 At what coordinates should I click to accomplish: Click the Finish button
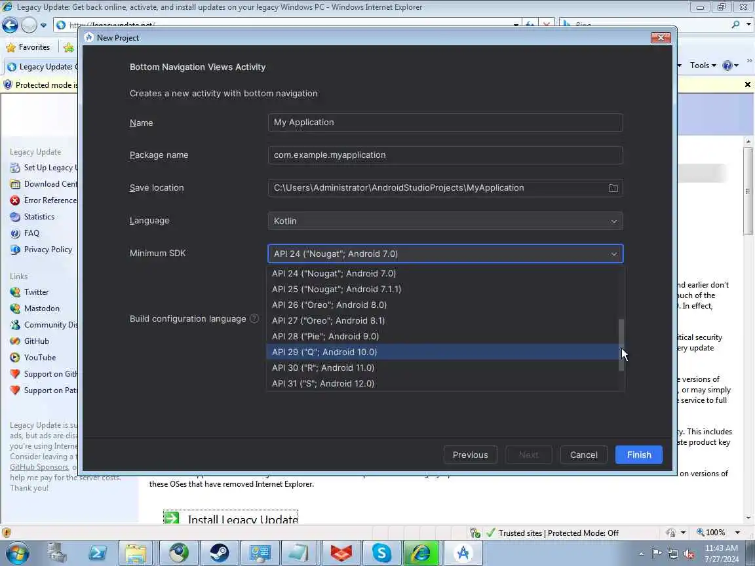[x=638, y=455]
